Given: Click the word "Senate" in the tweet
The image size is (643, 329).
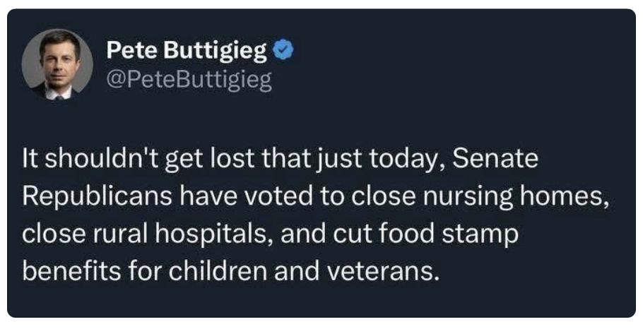Looking at the screenshot, I should [495, 160].
